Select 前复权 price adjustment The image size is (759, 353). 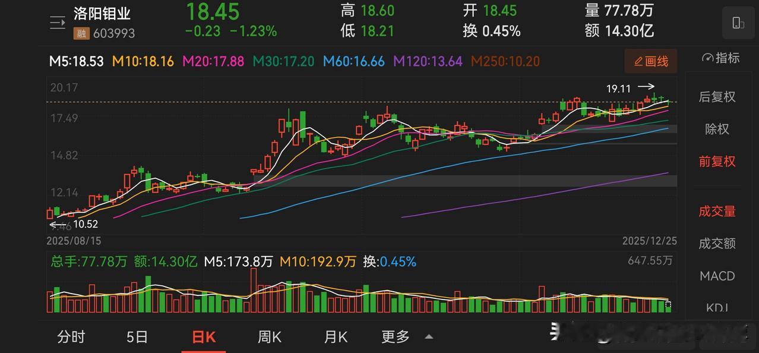coord(717,162)
